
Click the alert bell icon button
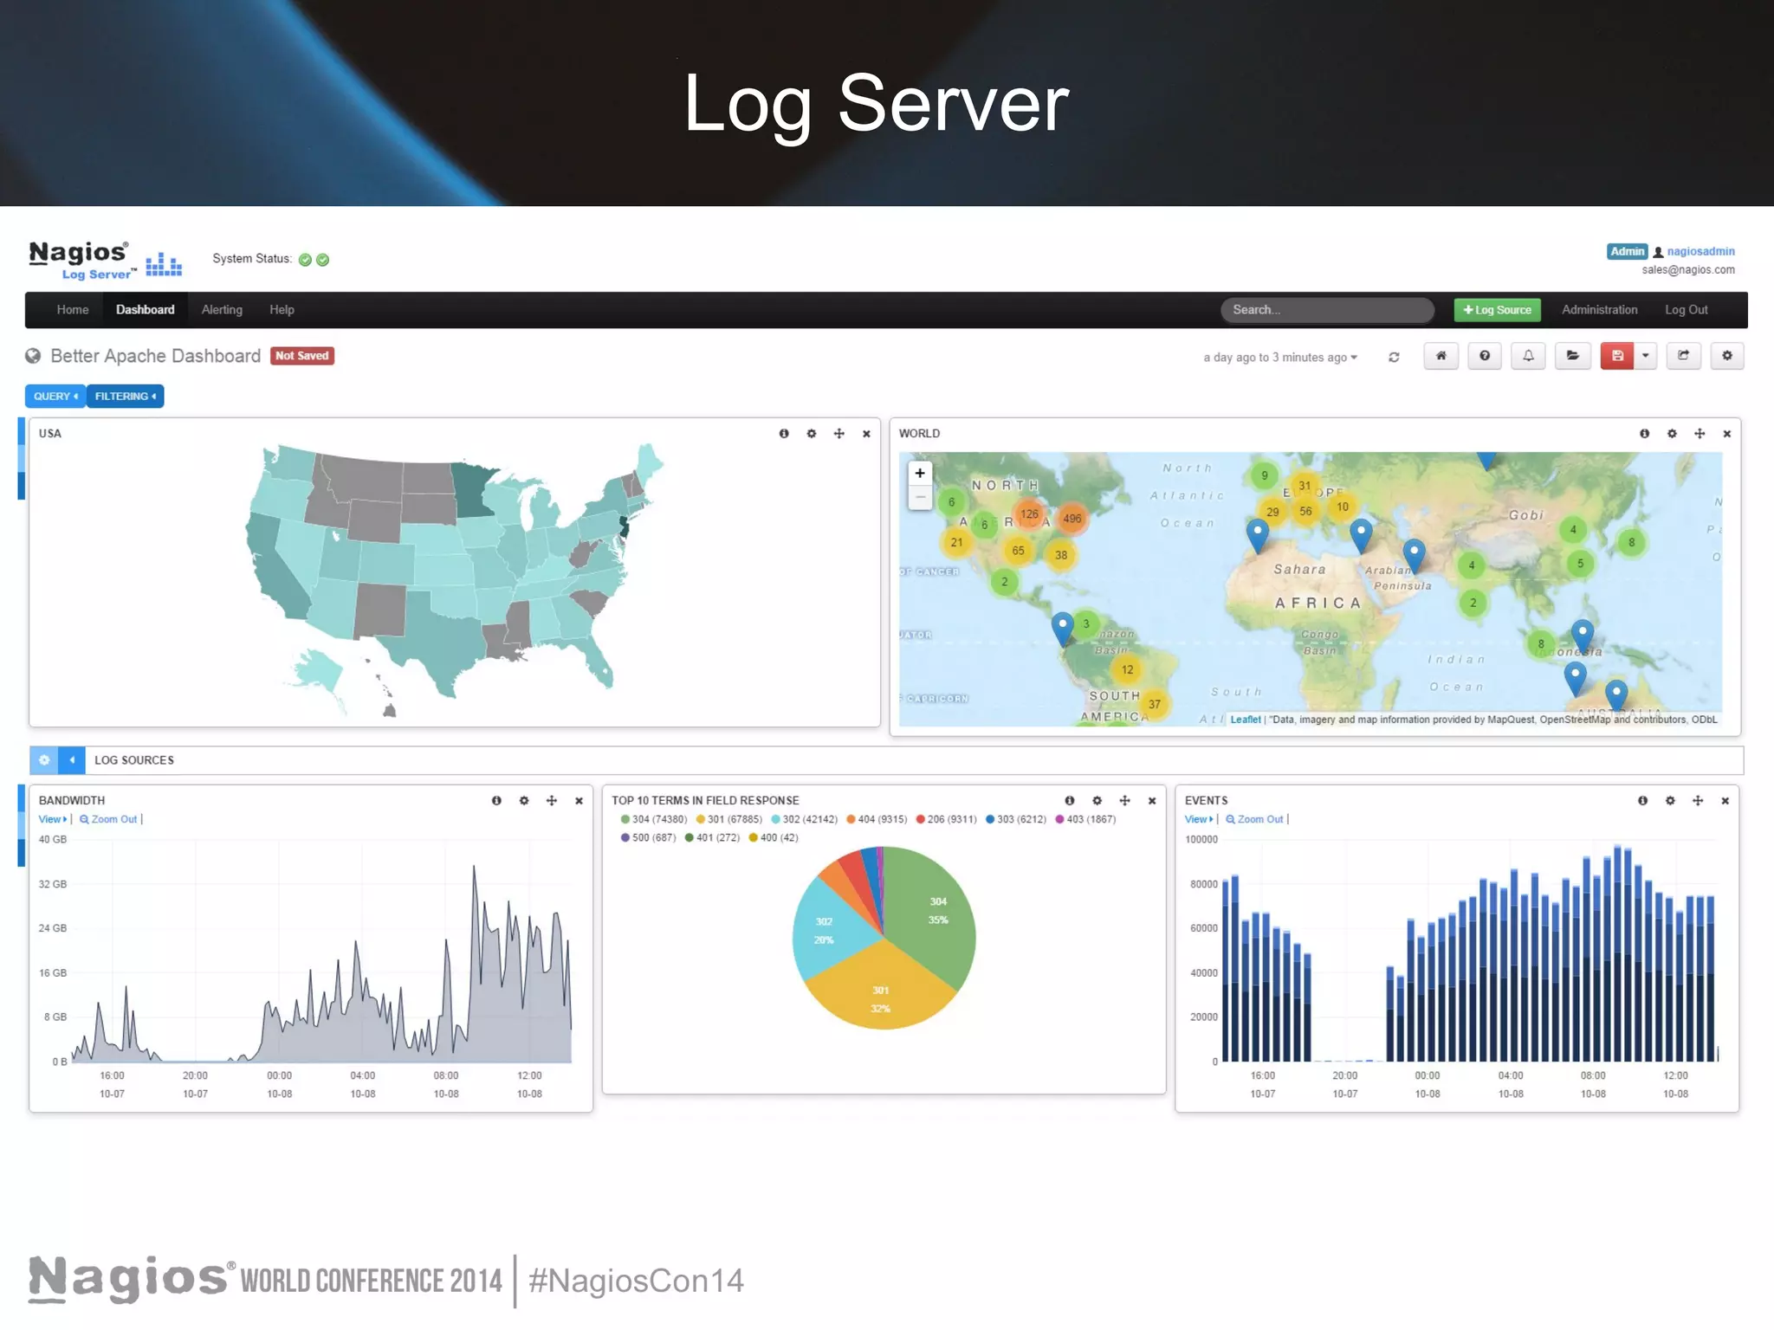[1529, 356]
